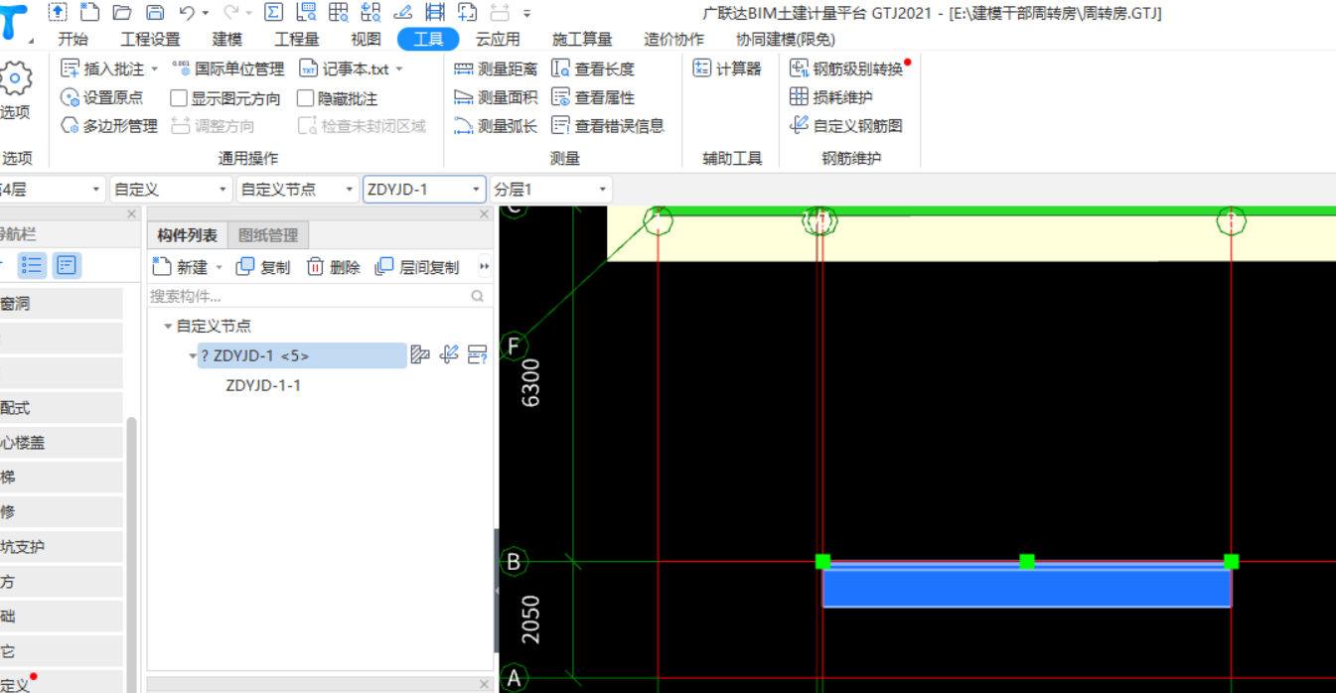Viewport: 1336px width, 693px height.
Task: Click Measure Distance (测量距离) tool
Action: pyautogui.click(x=496, y=69)
